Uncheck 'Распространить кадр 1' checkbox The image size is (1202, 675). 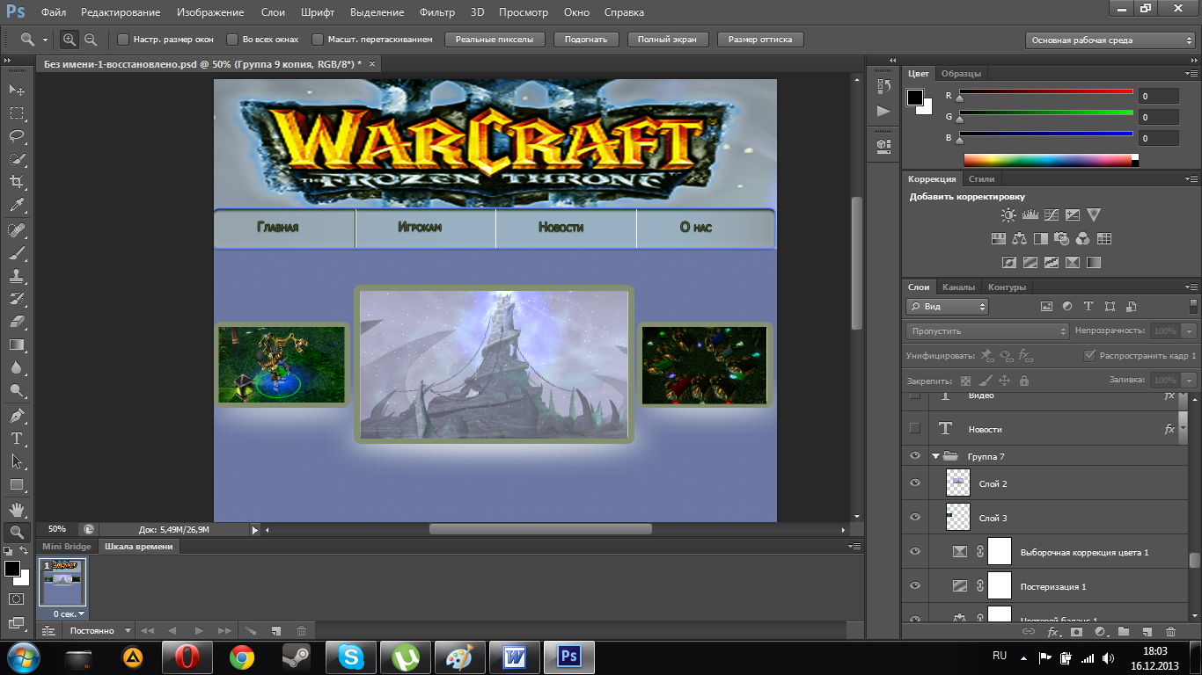1090,356
